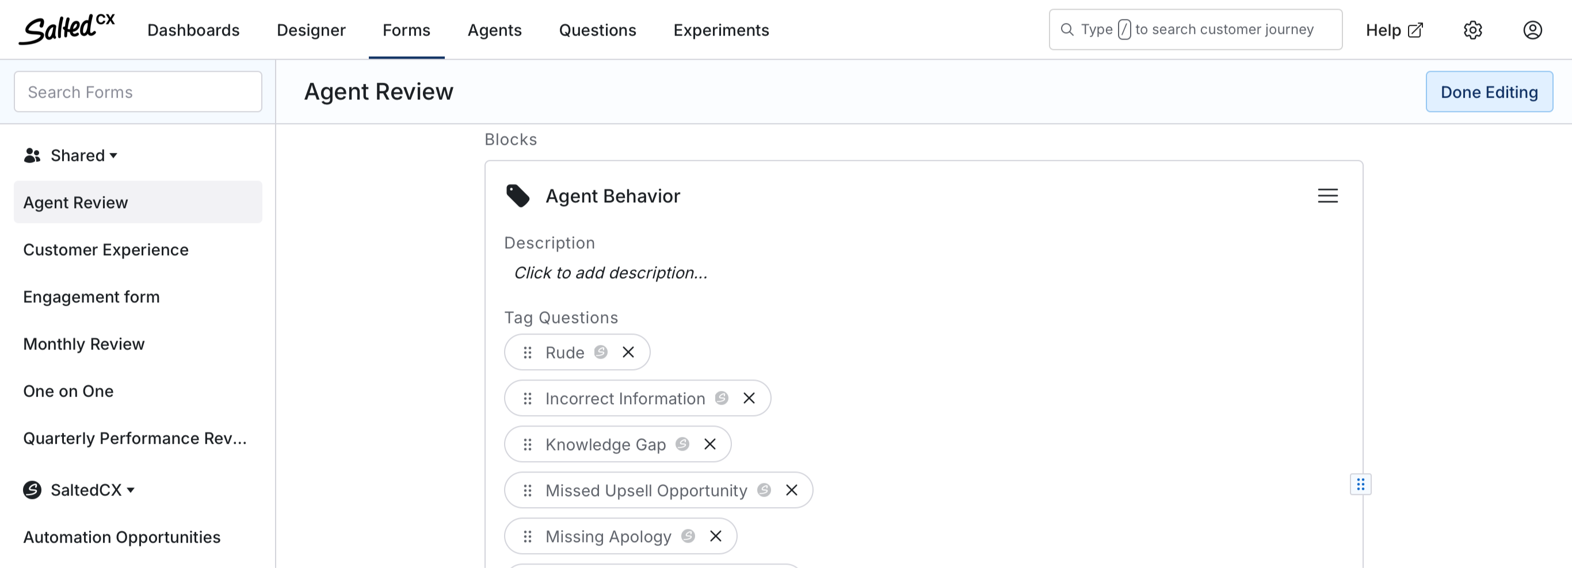Click to add a block description

click(611, 273)
